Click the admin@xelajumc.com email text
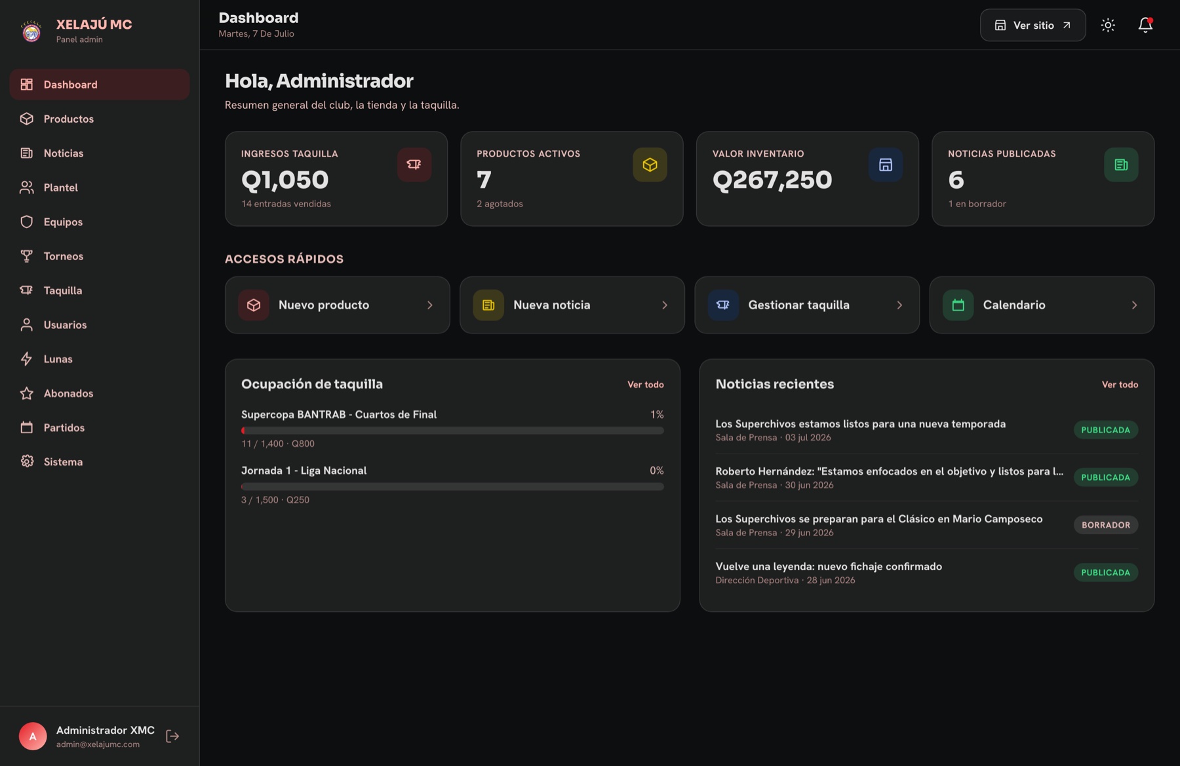Image resolution: width=1180 pixels, height=766 pixels. [98, 744]
